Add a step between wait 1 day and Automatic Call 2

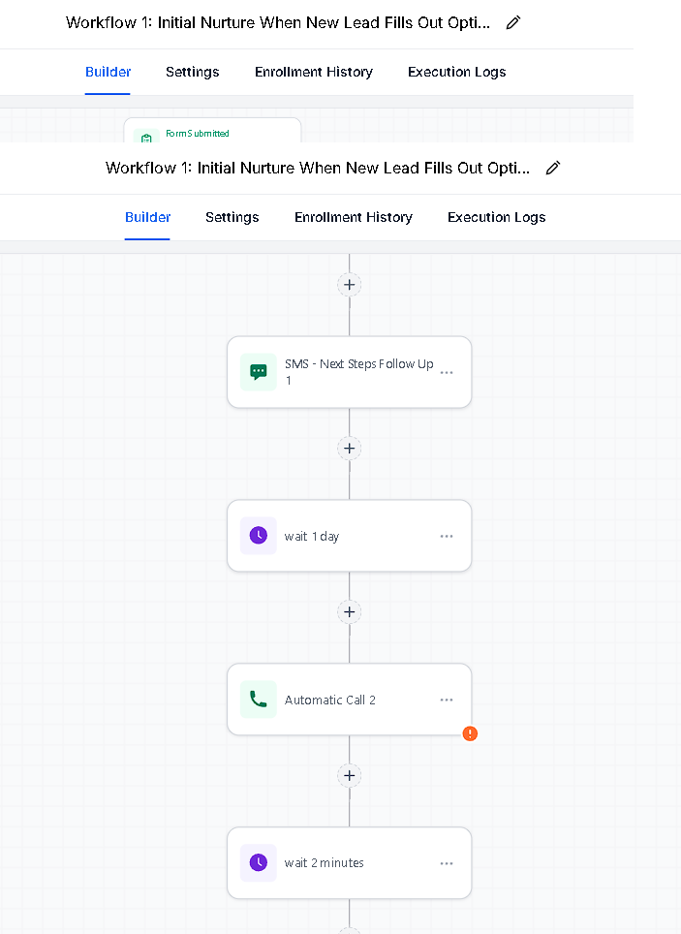pyautogui.click(x=349, y=611)
